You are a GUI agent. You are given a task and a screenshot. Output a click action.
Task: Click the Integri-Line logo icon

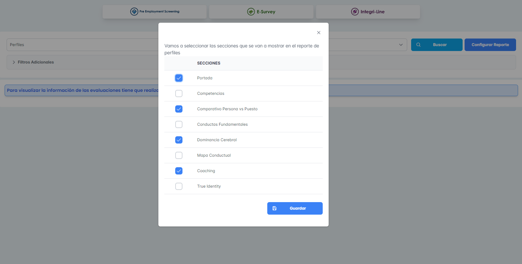pyautogui.click(x=355, y=12)
